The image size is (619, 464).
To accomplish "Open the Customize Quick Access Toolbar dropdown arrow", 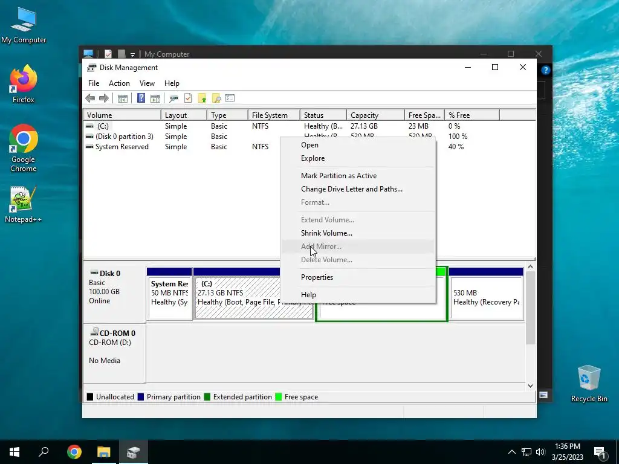I will coord(132,54).
